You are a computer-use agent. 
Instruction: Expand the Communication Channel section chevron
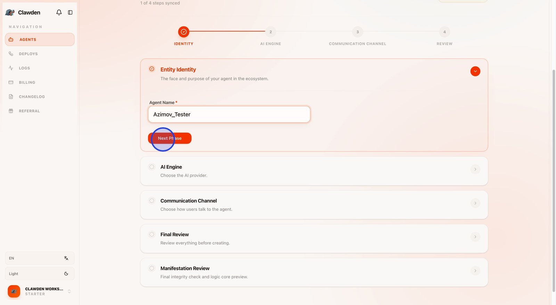tap(475, 203)
